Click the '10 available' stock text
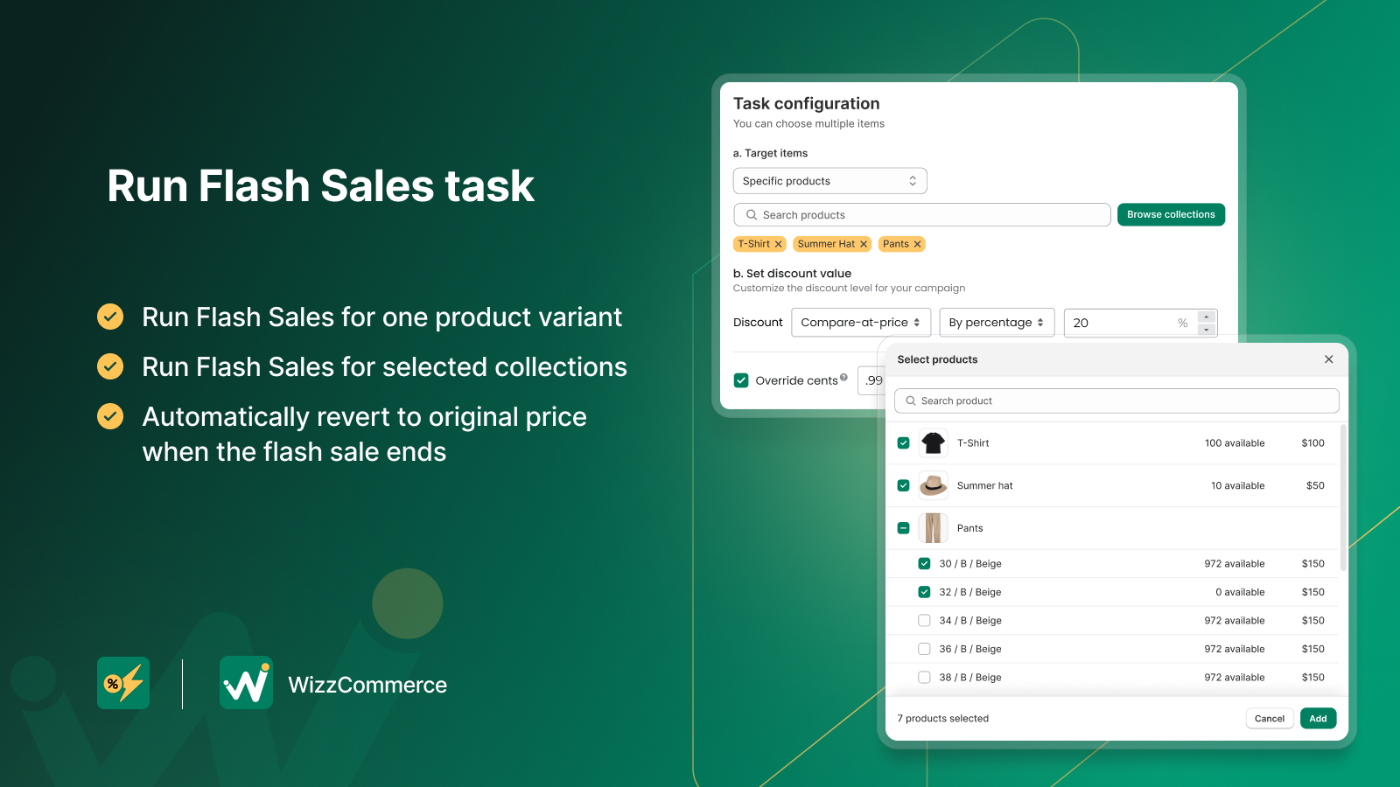This screenshot has height=787, width=1400. pos(1238,485)
